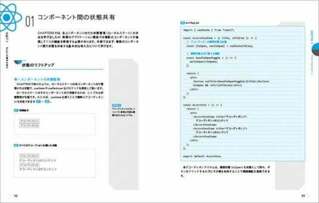This screenshot has width=319, height=203.
Task: Click the const handleIsOpenToggle code line
Action: click(x=211, y=58)
